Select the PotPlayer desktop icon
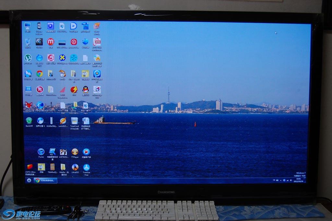Image resolution: width=332 pixels, height=221 pixels. [x=74, y=26]
